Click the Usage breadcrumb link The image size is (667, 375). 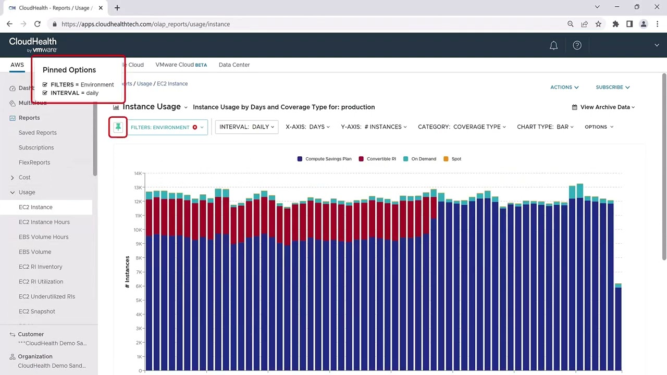[144, 83]
